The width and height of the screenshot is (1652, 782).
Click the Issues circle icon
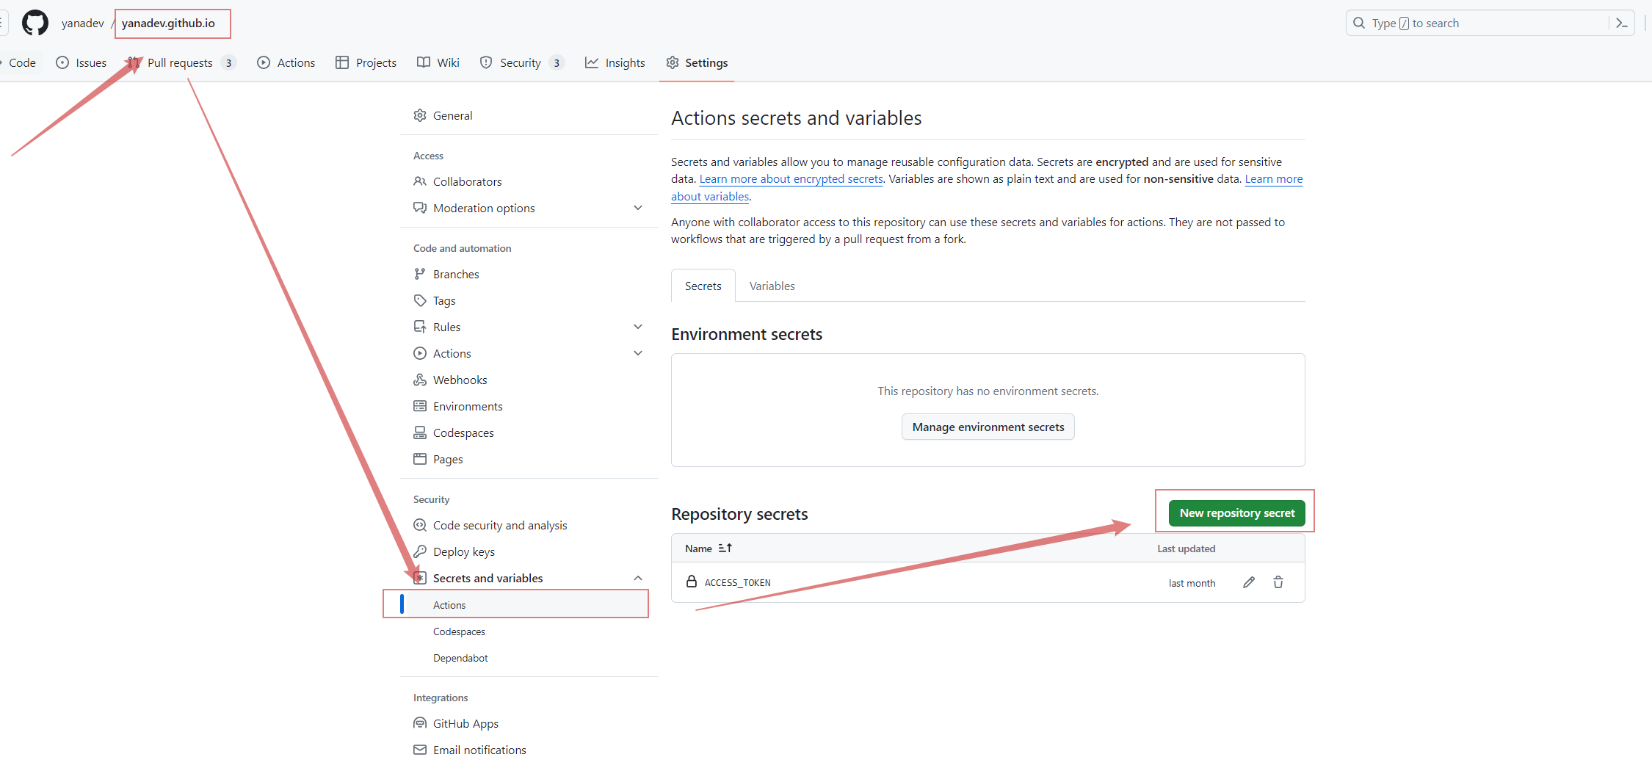pyautogui.click(x=62, y=62)
